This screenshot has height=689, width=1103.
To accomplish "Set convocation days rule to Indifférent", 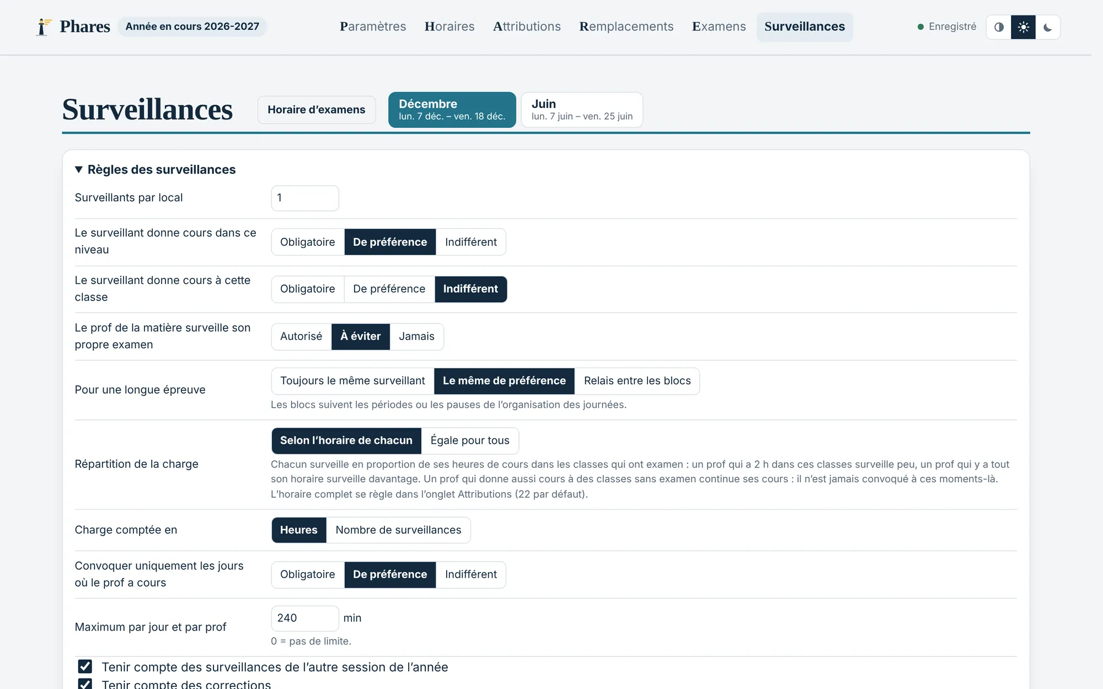I will tap(471, 574).
